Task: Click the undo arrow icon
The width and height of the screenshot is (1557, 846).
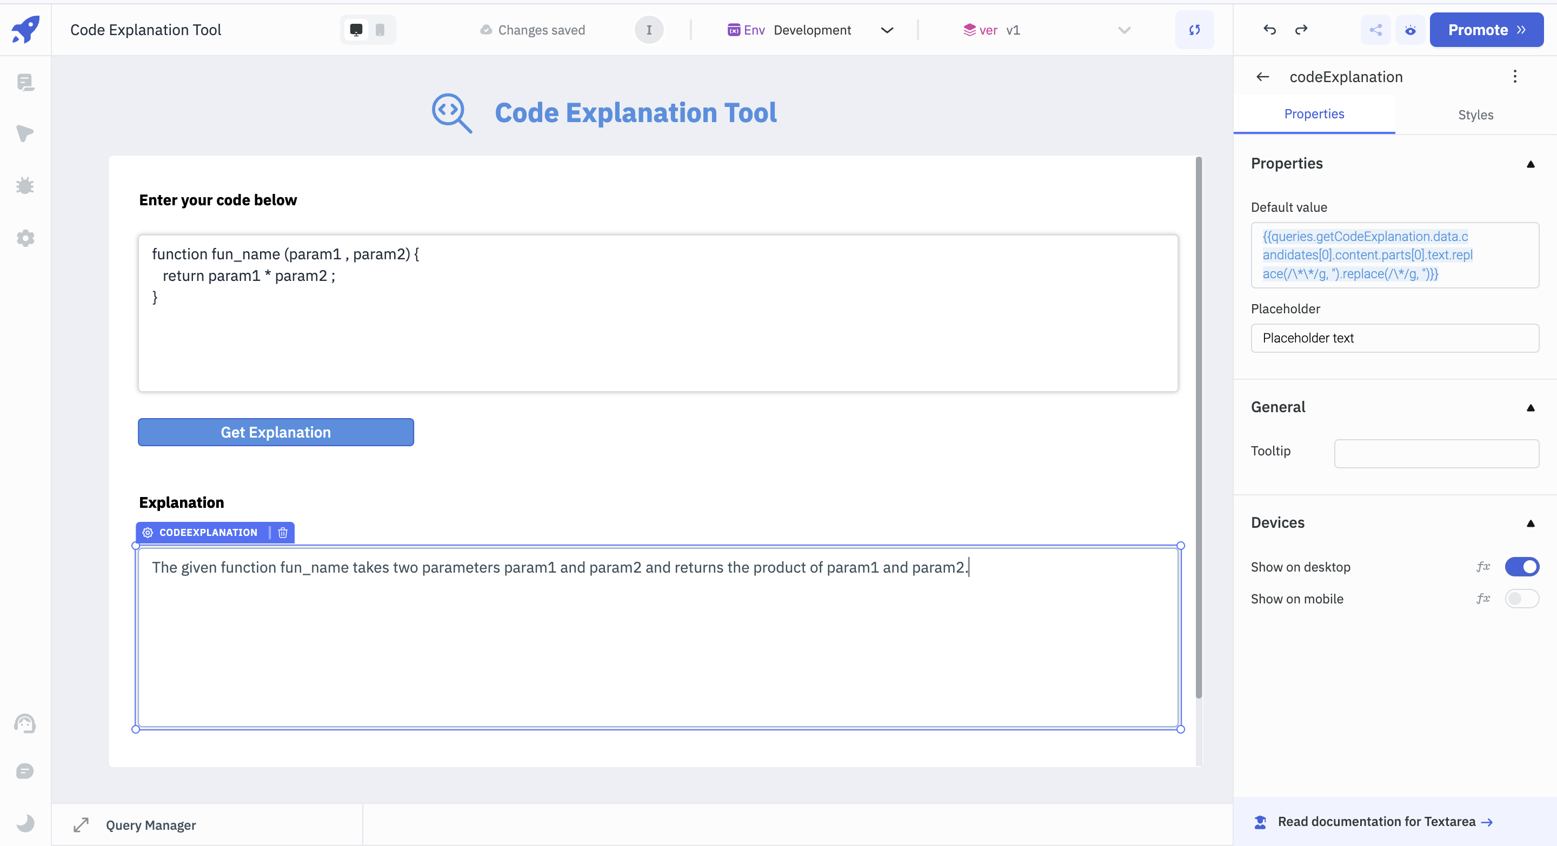Action: pyautogui.click(x=1269, y=30)
